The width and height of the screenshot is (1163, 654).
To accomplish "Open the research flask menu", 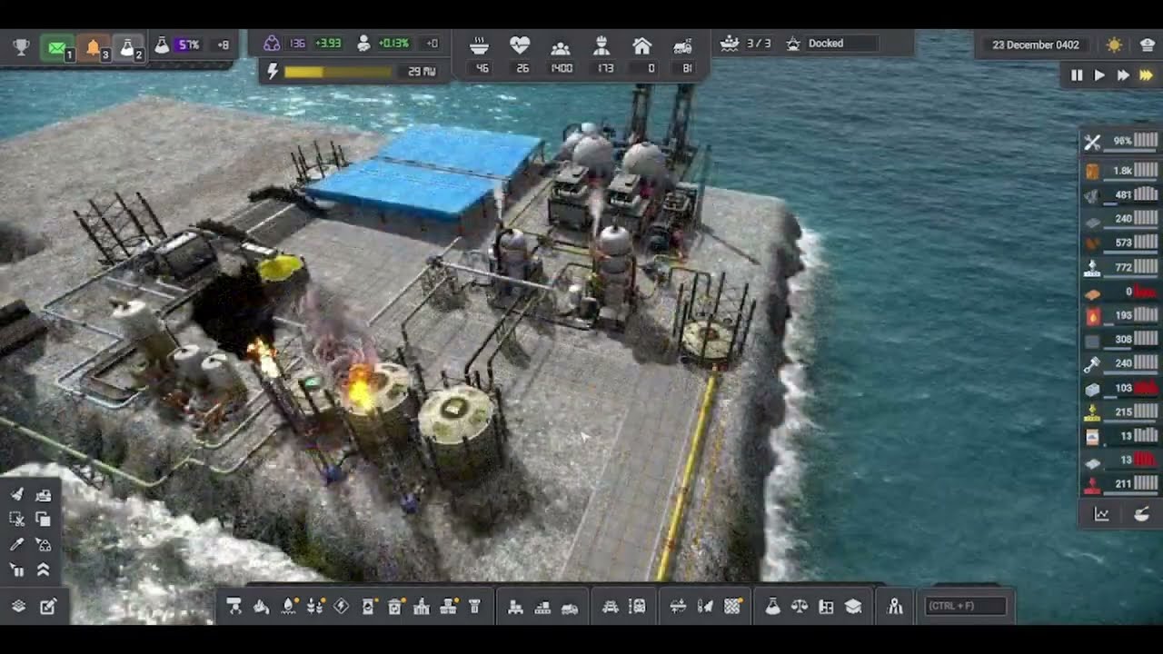I will (772, 607).
